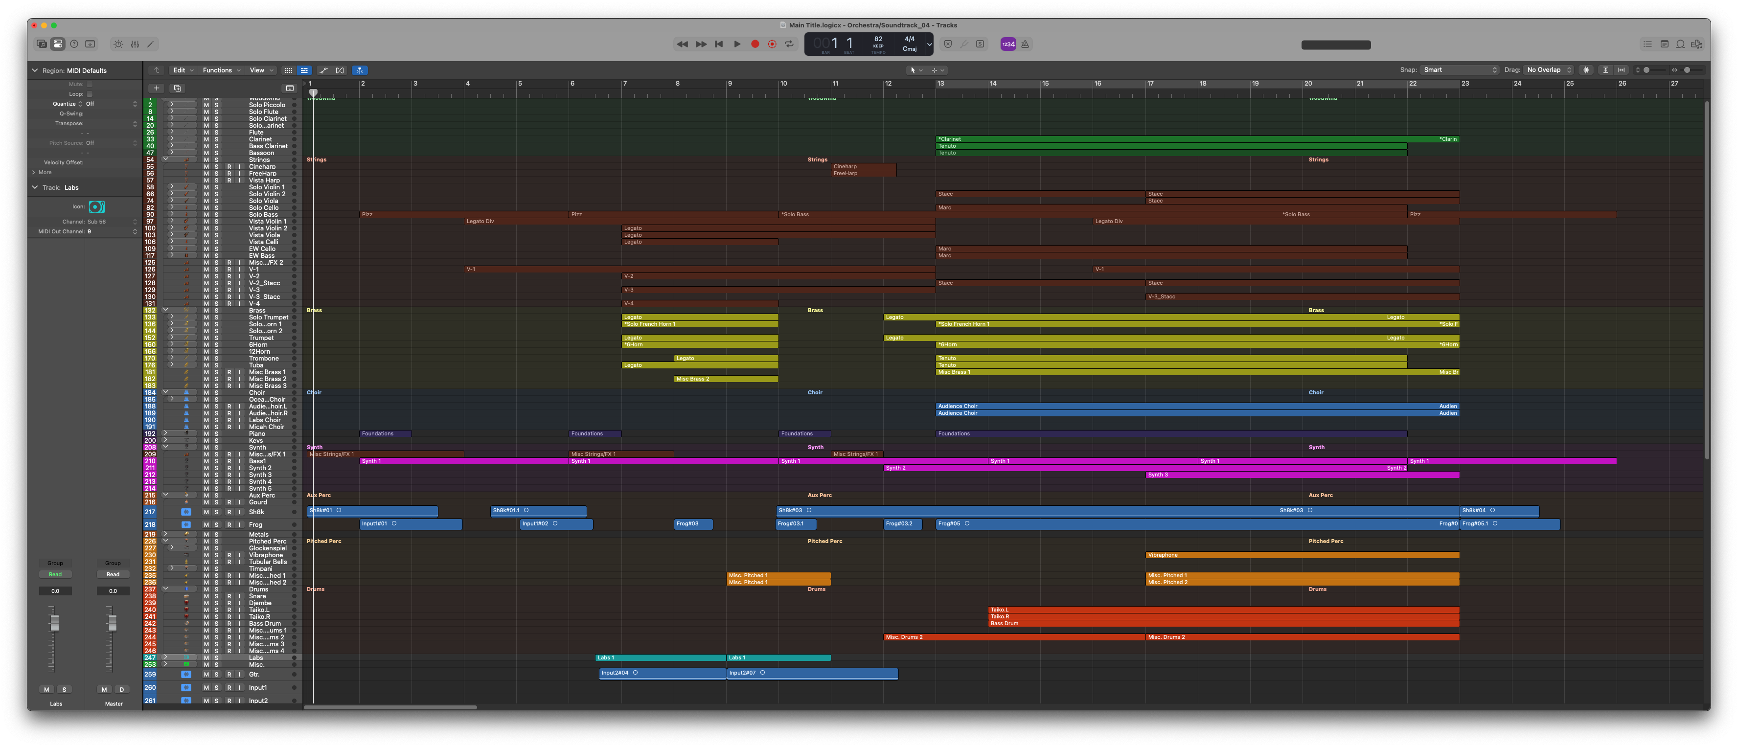Show Smart Controls with the dial icon
This screenshot has height=747, width=1738.
click(x=118, y=44)
